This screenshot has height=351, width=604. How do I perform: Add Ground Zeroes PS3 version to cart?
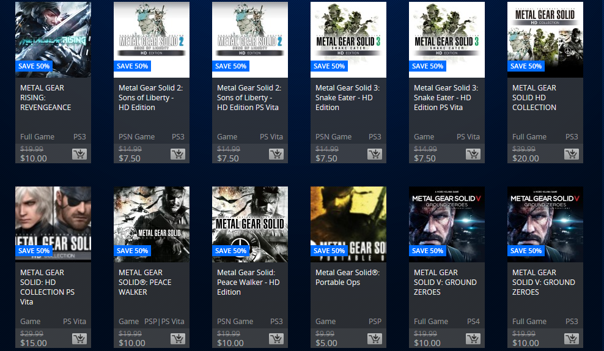click(572, 339)
